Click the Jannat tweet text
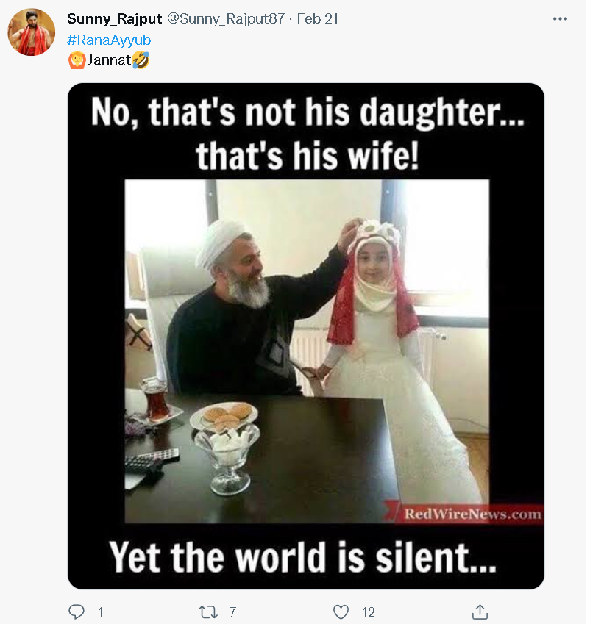 (110, 60)
